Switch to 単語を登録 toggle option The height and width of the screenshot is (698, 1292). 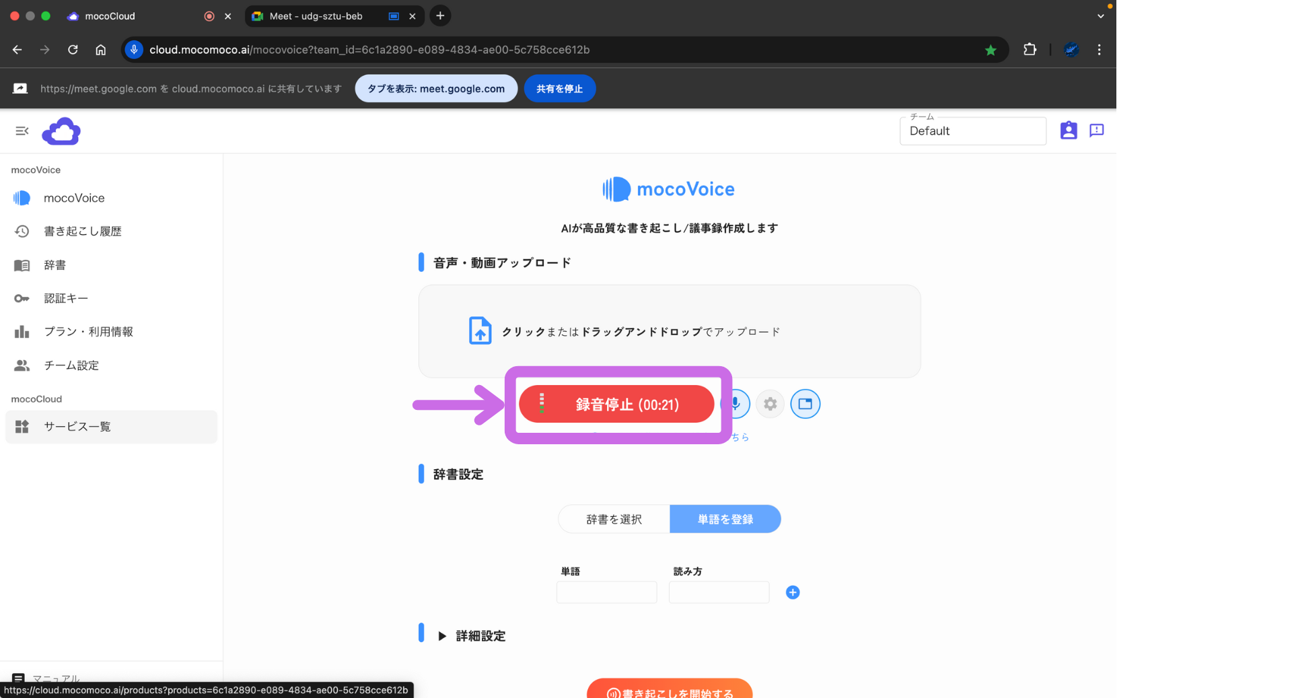tap(725, 519)
